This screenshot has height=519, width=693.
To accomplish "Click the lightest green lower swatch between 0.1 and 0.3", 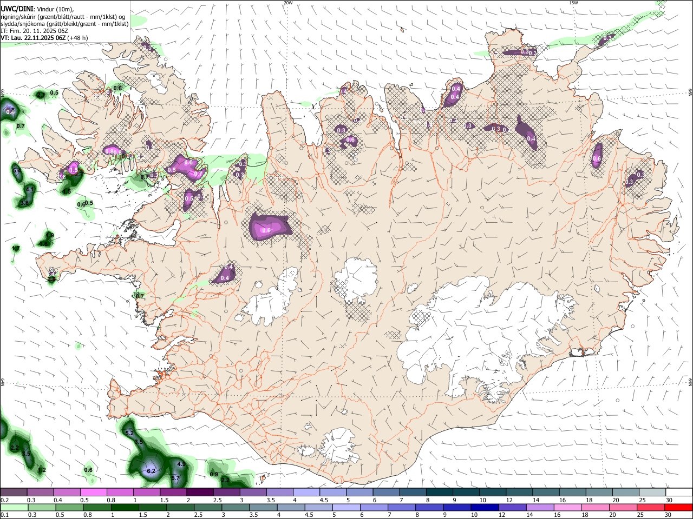I will 14,507.
